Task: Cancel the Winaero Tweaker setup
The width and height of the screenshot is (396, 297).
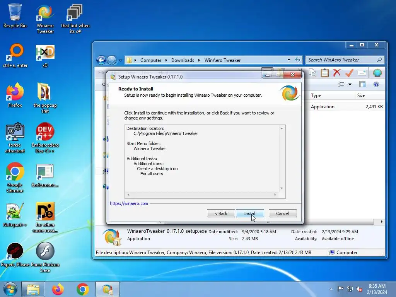Action: pyautogui.click(x=282, y=213)
